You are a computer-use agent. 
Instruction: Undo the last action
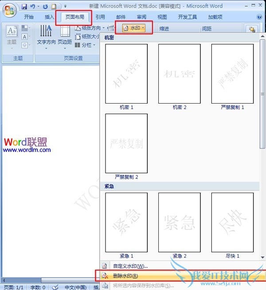click(33, 7)
